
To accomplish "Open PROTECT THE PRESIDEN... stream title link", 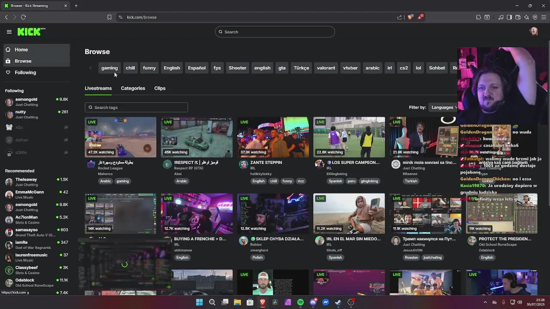I will pos(505,239).
